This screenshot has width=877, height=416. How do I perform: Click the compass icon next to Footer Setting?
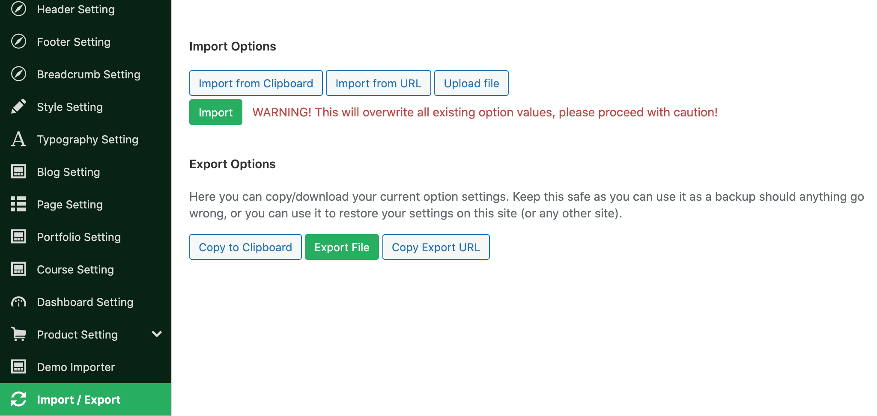(18, 42)
